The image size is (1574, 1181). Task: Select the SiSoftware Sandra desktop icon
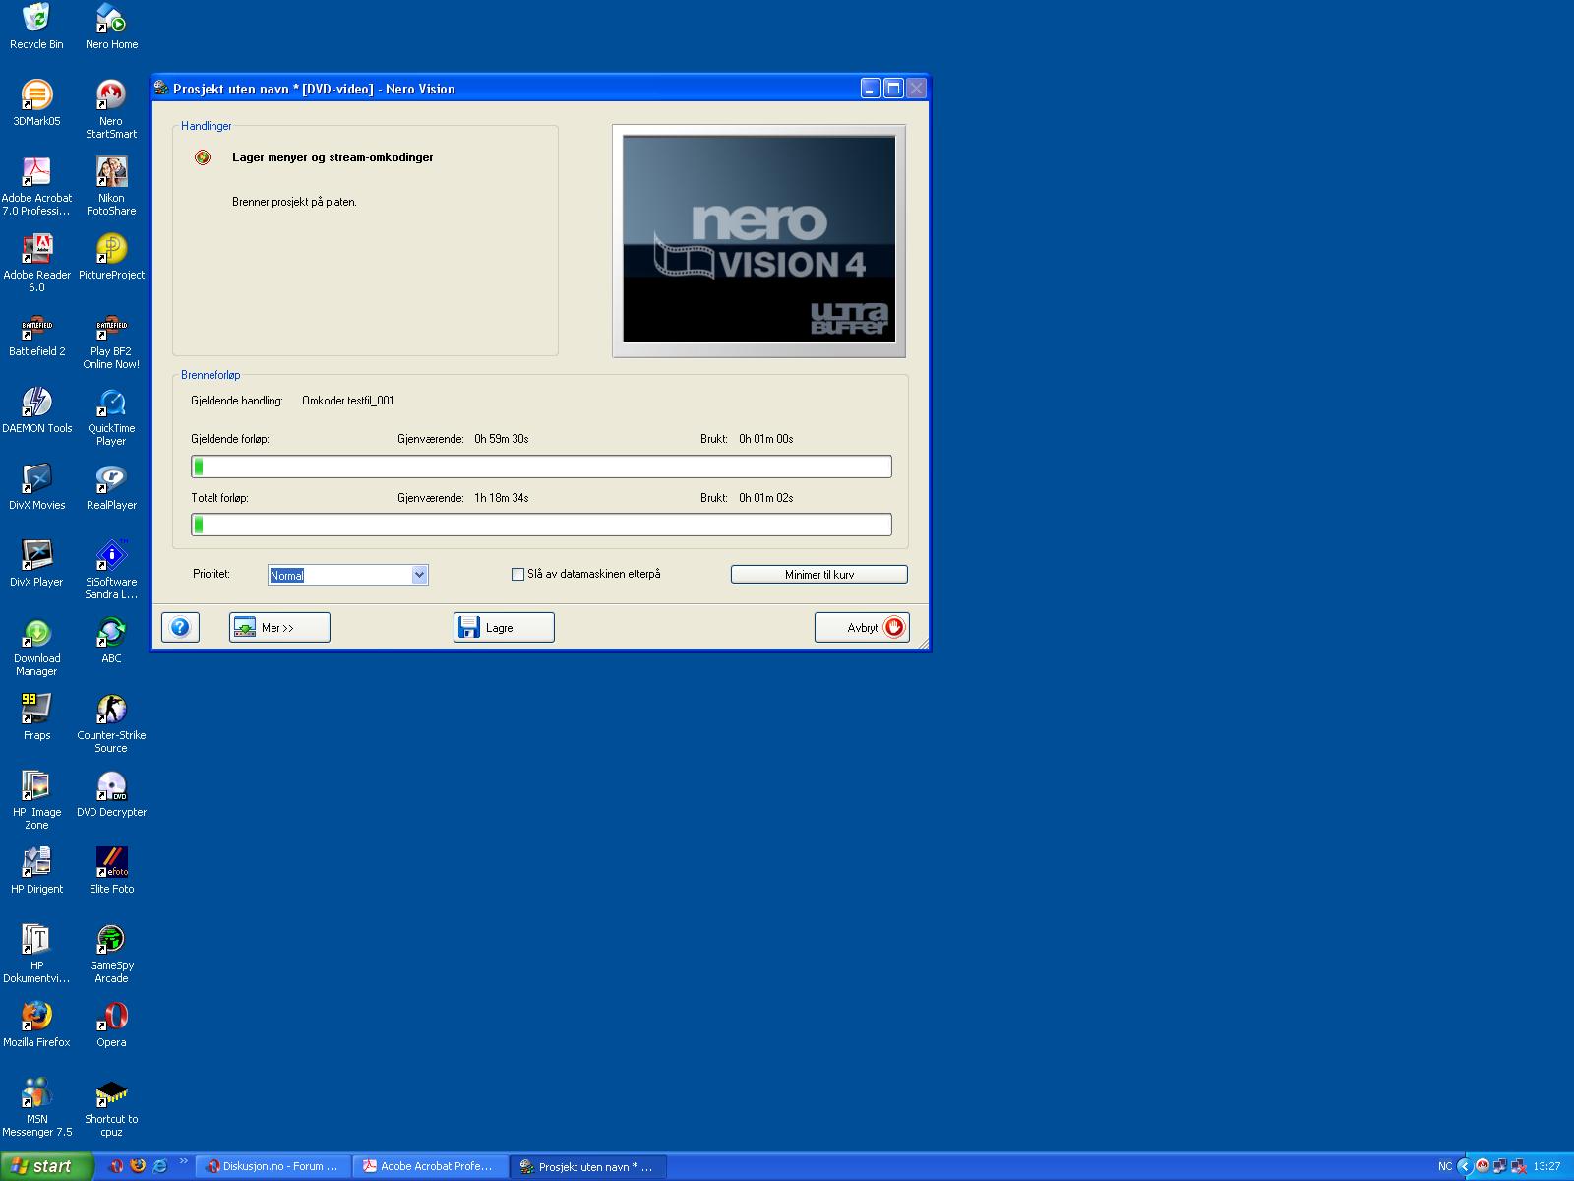click(111, 570)
